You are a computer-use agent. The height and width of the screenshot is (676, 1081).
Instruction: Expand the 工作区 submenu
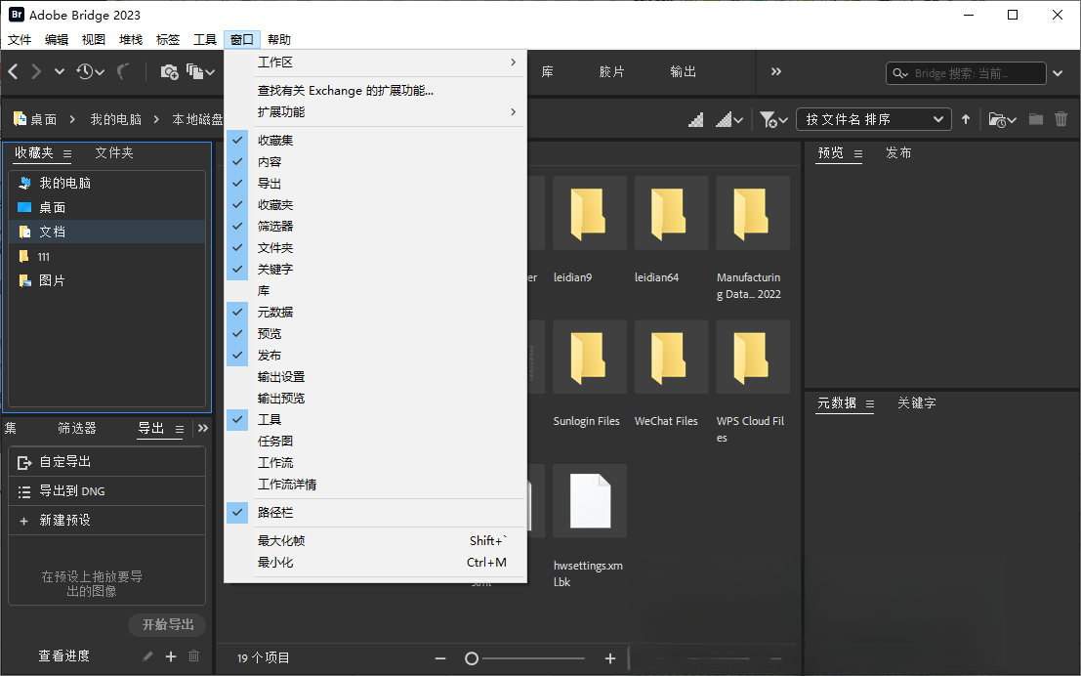[x=376, y=63]
